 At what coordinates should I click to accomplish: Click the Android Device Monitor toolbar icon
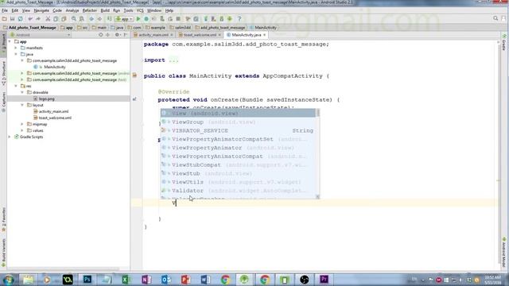point(230,19)
